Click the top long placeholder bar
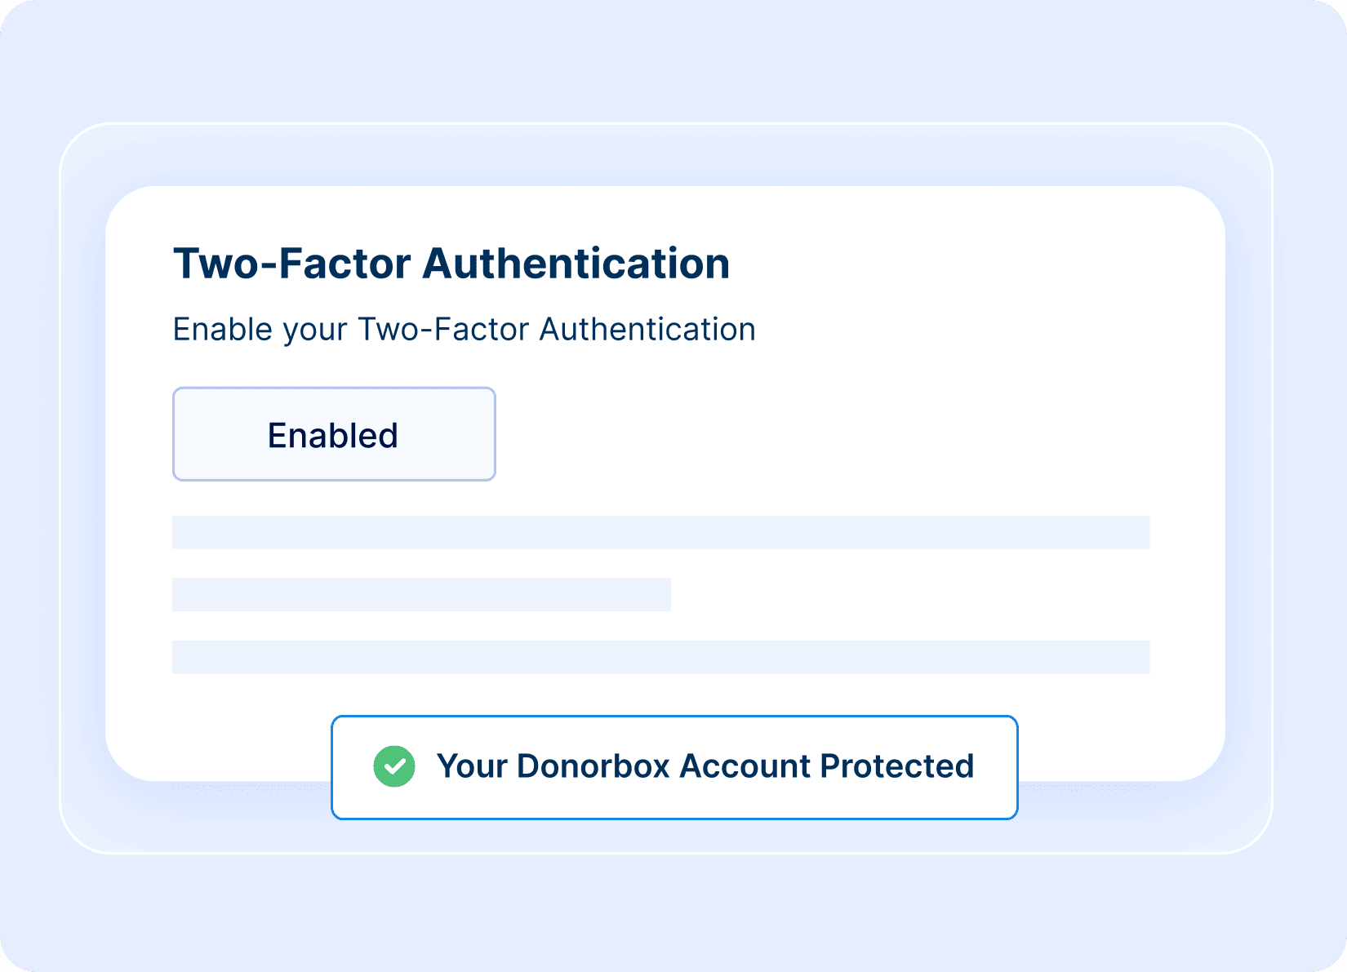The image size is (1347, 972). [660, 532]
